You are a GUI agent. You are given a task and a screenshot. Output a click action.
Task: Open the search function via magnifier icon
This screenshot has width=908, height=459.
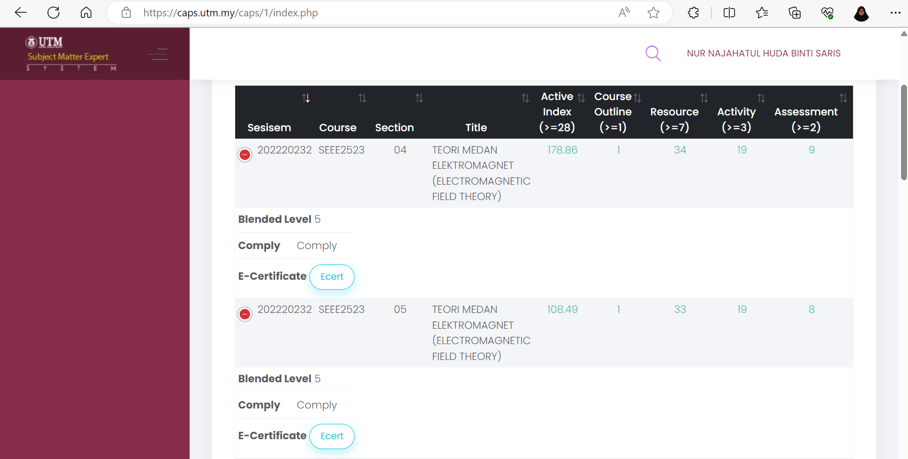tap(653, 53)
